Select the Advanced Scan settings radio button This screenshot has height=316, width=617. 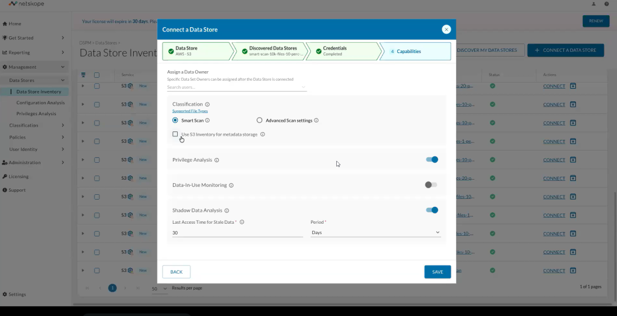pyautogui.click(x=259, y=120)
